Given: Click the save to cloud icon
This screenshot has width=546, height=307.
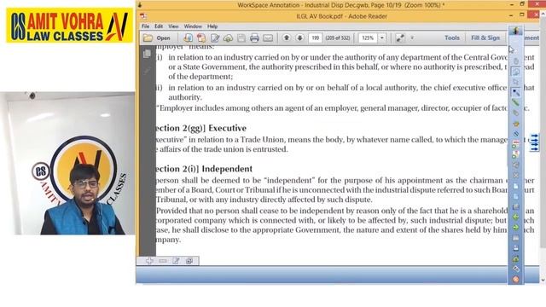Looking at the screenshot, I should (228, 38).
